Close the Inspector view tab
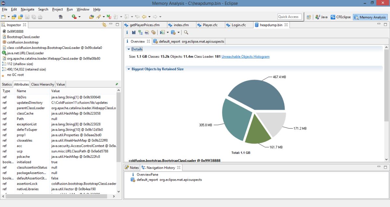The height and width of the screenshot is (207, 390). 24,25
